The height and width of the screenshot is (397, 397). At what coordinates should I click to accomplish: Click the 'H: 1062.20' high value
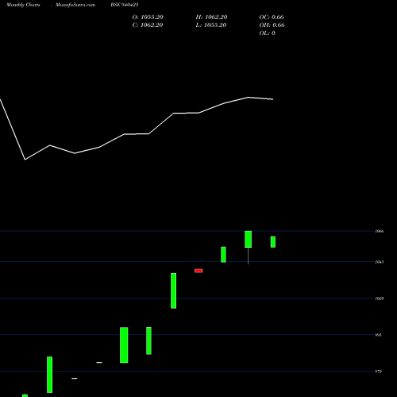tap(211, 17)
